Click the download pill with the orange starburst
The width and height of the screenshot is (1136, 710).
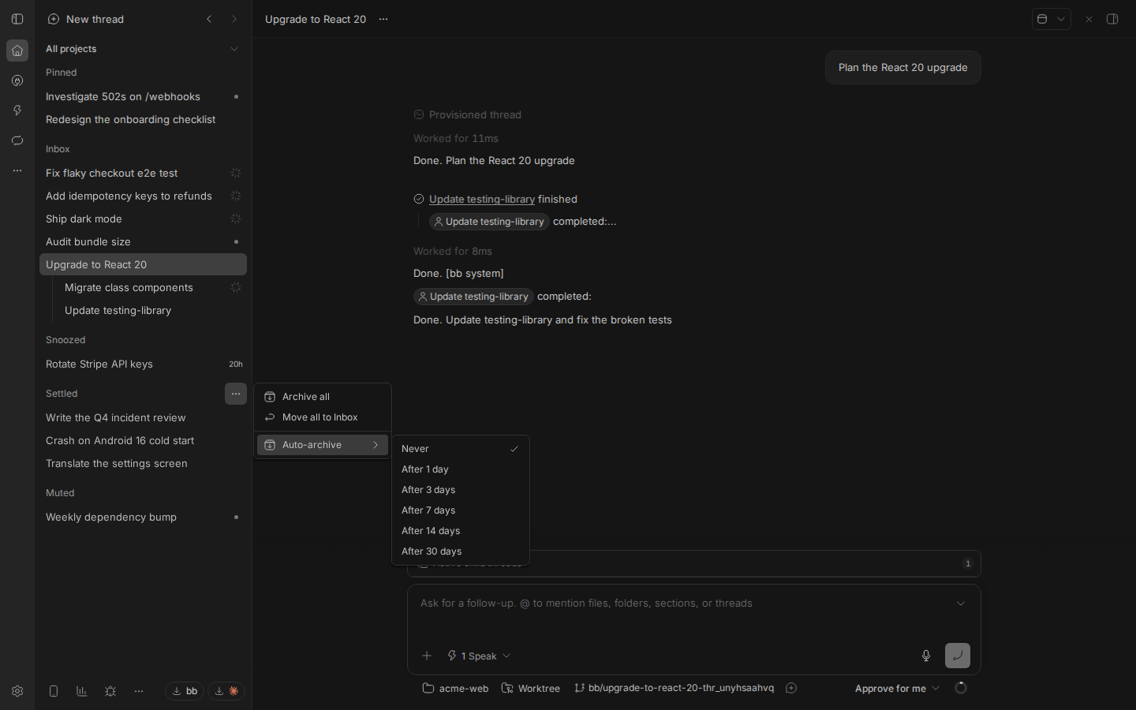[x=226, y=691]
